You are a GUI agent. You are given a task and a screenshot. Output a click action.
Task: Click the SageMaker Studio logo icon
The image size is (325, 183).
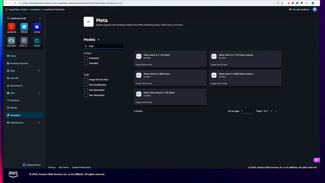6,9
